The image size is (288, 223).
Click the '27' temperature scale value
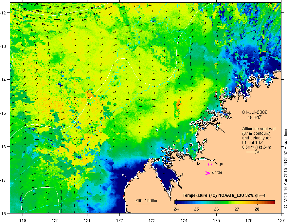point(237,209)
